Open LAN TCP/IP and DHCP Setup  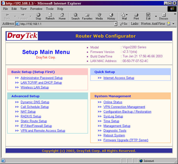(41, 83)
